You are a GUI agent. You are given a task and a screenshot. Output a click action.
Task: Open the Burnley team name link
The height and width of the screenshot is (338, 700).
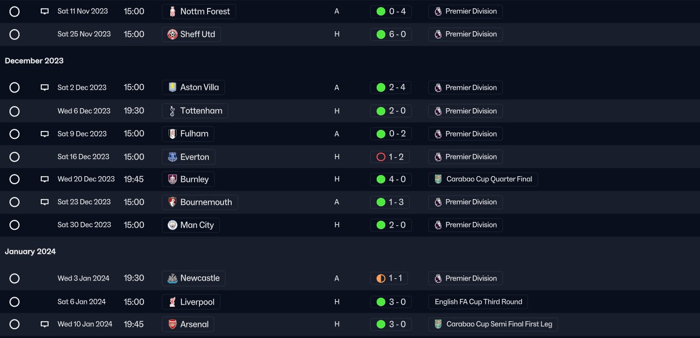[194, 180]
